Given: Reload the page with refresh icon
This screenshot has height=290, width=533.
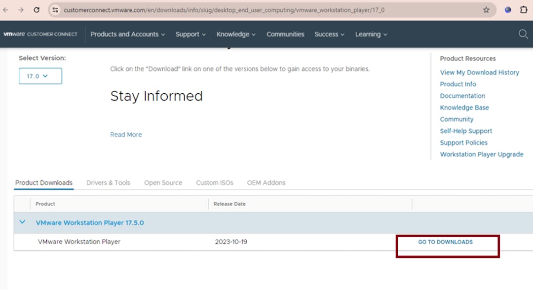Looking at the screenshot, I should [37, 10].
